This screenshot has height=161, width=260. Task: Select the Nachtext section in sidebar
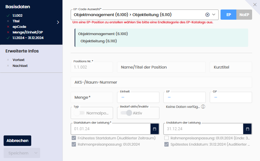click(x=20, y=66)
